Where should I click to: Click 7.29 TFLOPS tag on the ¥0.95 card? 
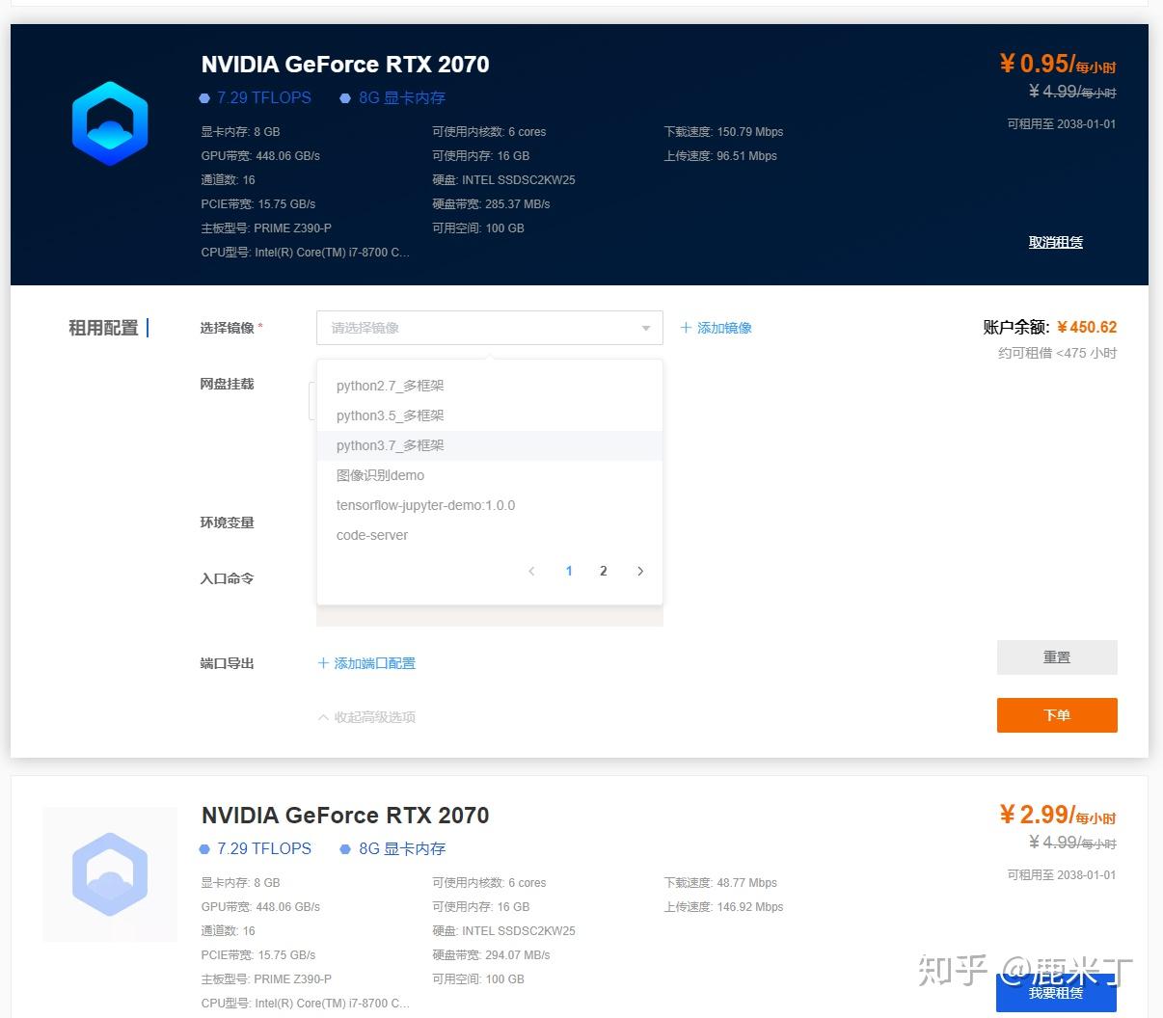(x=256, y=97)
